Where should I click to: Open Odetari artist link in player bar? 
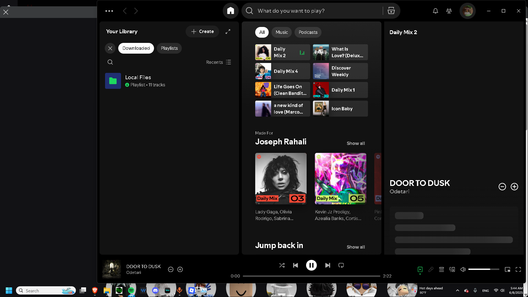click(x=134, y=273)
